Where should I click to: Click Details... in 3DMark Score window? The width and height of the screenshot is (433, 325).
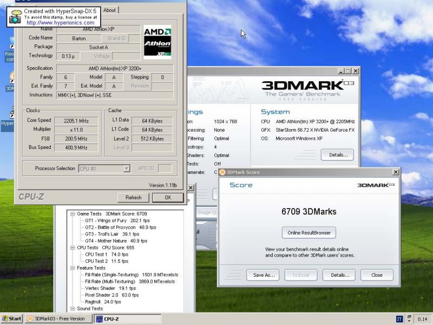coord(339,275)
